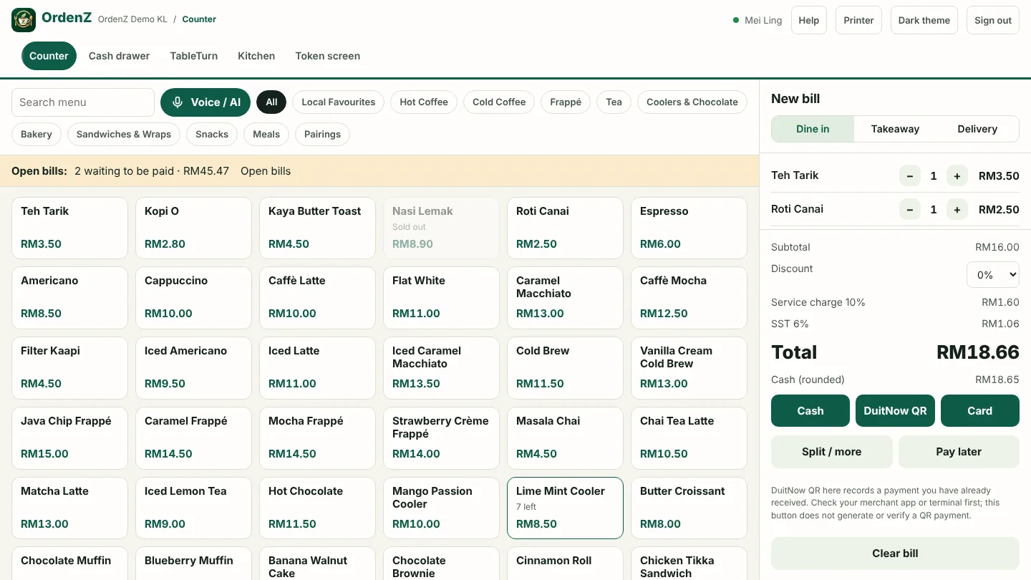Show Bakery category items

[x=37, y=134]
